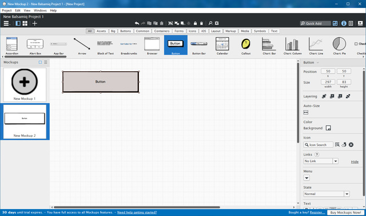Pick the Accordion control in library
The width and height of the screenshot is (366, 216).
[12, 46]
